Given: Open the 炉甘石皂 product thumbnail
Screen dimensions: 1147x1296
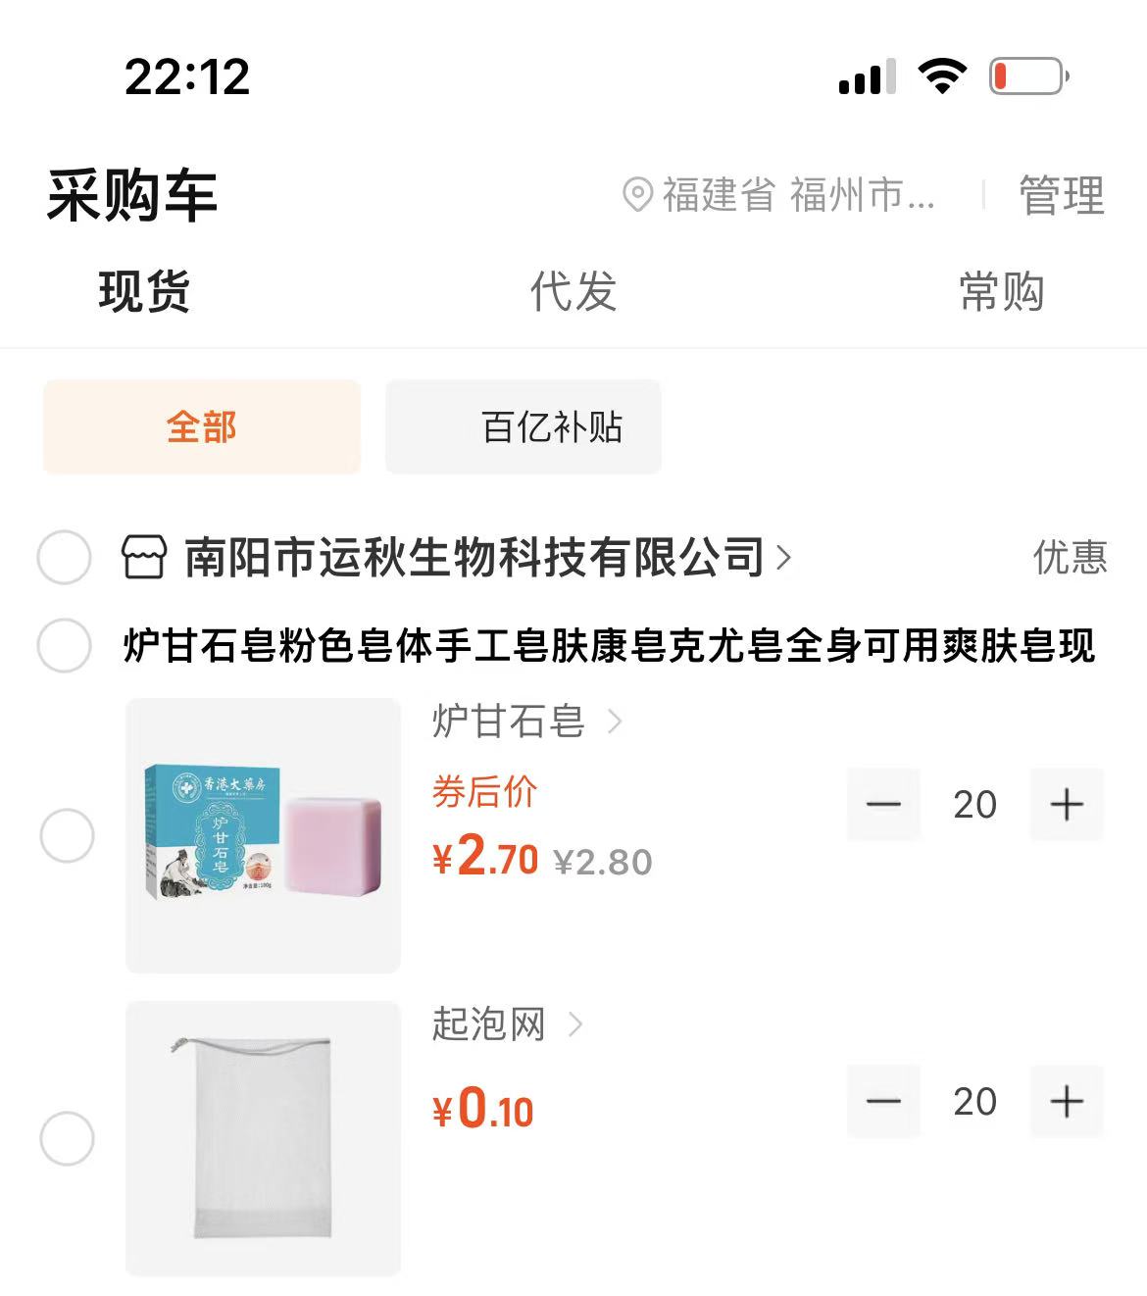Looking at the screenshot, I should tap(263, 835).
